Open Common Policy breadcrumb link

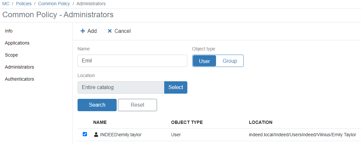click(x=54, y=4)
